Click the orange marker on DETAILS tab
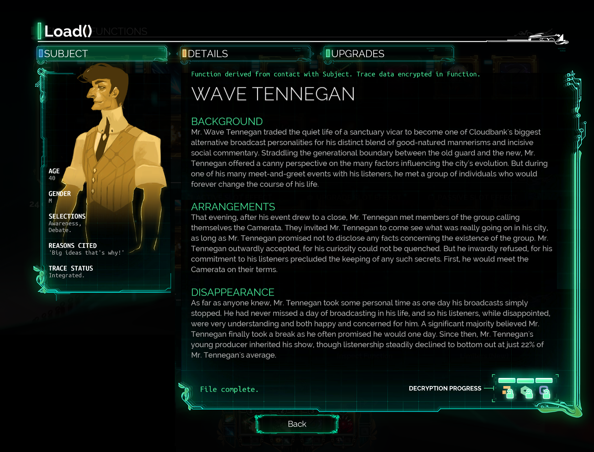 coord(184,53)
